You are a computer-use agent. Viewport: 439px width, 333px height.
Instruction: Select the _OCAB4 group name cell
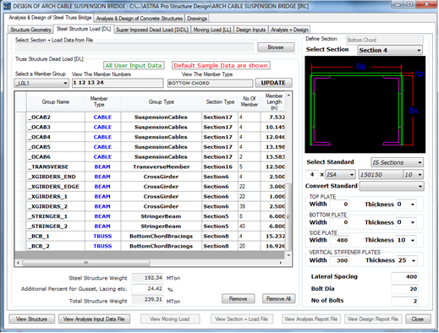pos(56,137)
